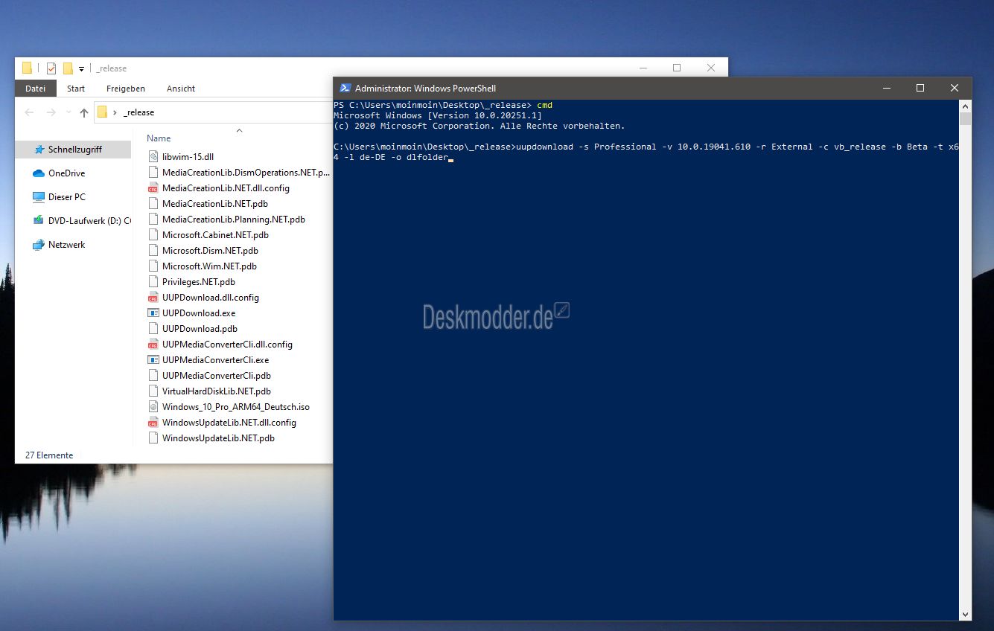Select MediaCreationLib.NET.dll.config file

click(x=226, y=188)
